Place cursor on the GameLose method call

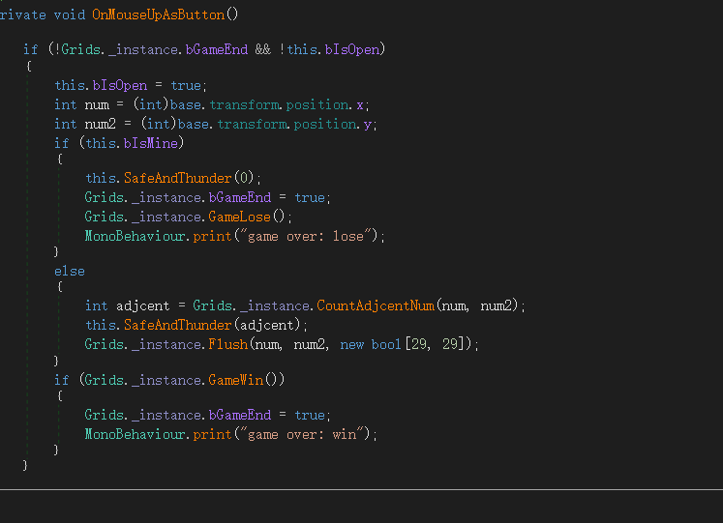click(x=239, y=217)
